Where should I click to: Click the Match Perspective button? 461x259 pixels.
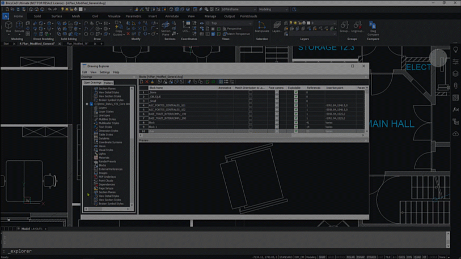coord(236,34)
